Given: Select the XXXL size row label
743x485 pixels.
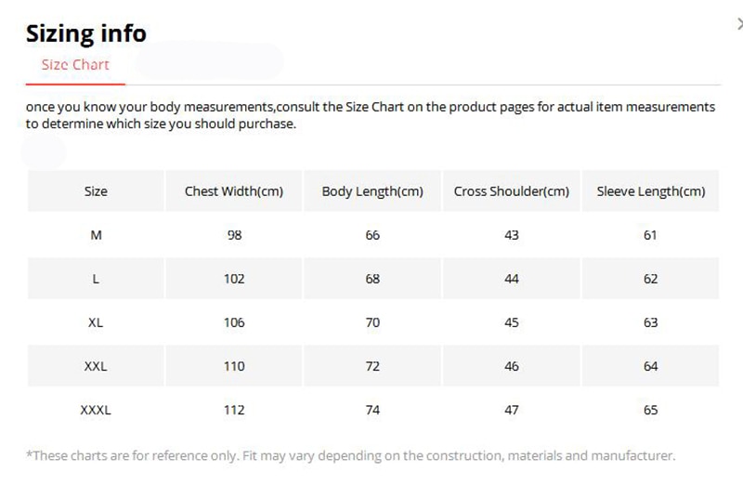Looking at the screenshot, I should [96, 410].
